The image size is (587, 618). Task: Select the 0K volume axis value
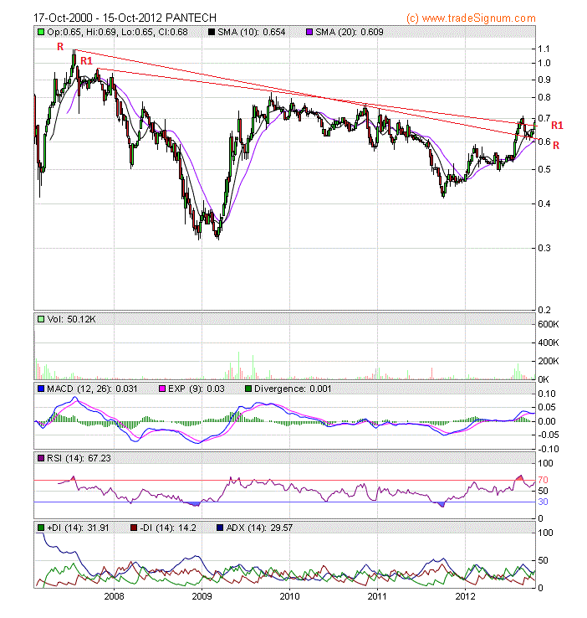pos(544,379)
